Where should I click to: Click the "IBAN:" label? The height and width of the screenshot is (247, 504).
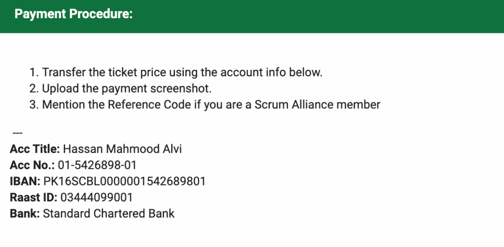tap(25, 182)
